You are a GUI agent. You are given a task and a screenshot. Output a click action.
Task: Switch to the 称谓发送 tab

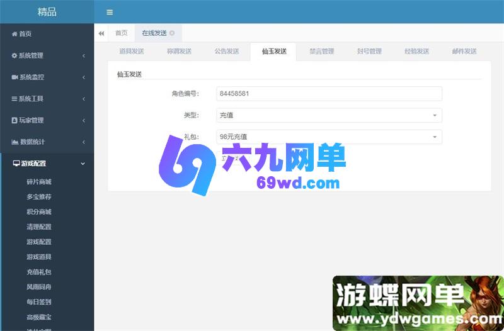tap(179, 52)
